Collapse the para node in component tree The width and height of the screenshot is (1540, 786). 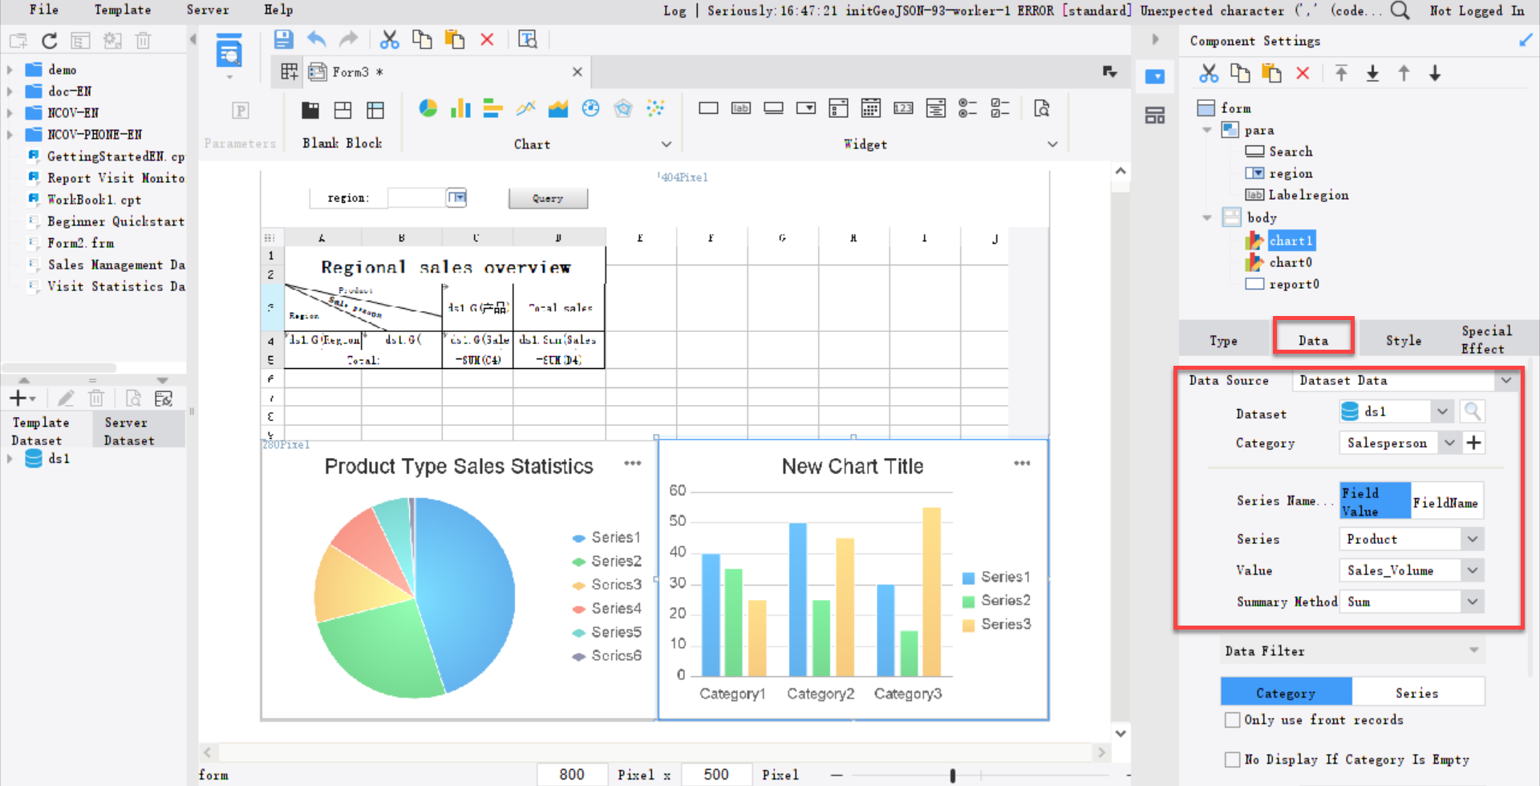pos(1207,130)
